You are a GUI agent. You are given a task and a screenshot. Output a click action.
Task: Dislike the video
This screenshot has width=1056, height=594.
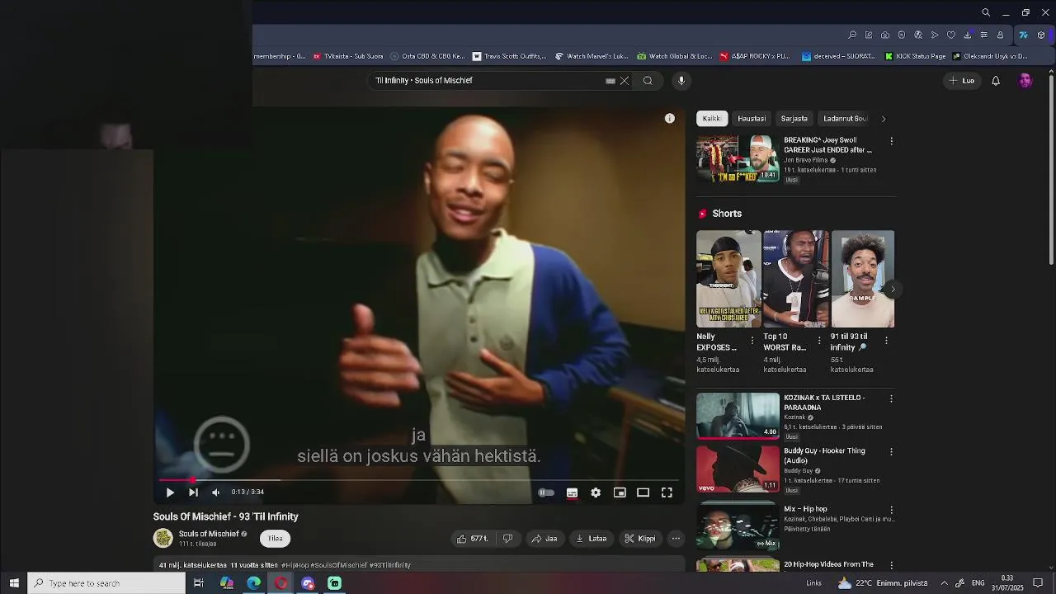coord(508,539)
